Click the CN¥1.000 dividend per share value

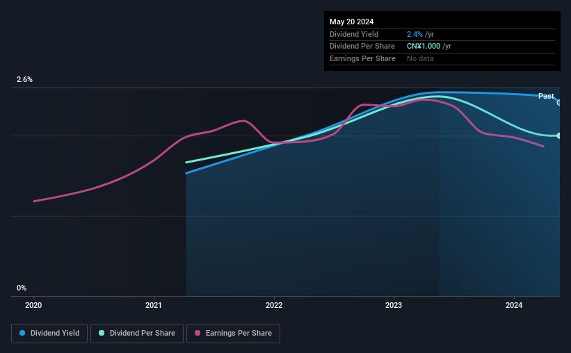click(x=424, y=47)
